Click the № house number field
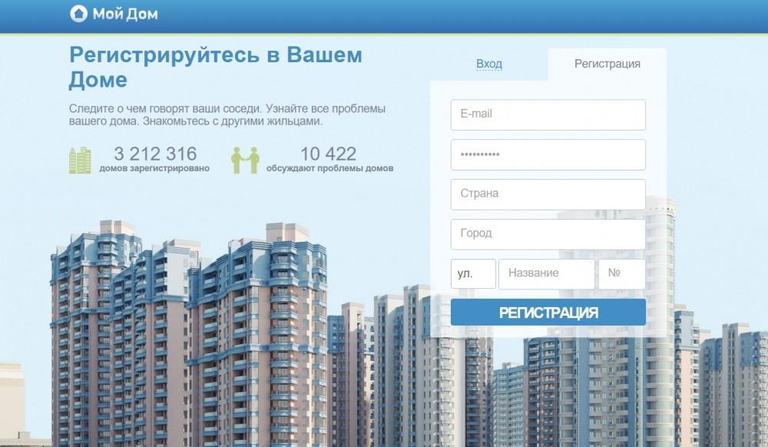The width and height of the screenshot is (768, 447). point(621,273)
